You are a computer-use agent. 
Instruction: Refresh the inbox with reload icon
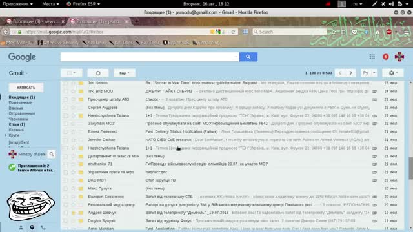(98, 73)
